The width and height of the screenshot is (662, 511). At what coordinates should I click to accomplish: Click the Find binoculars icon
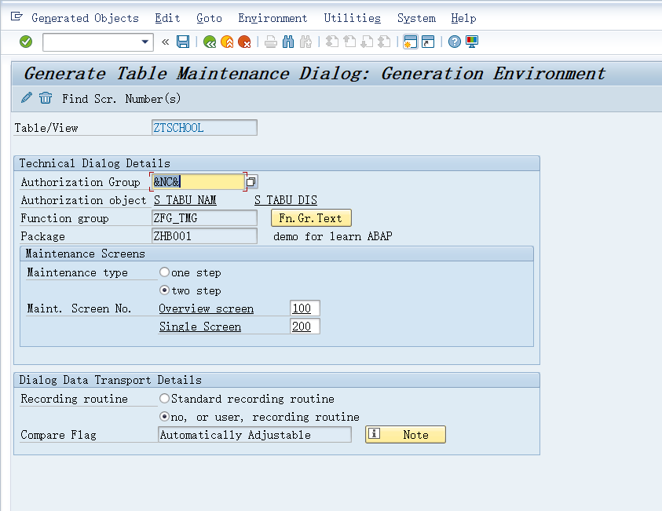point(288,42)
